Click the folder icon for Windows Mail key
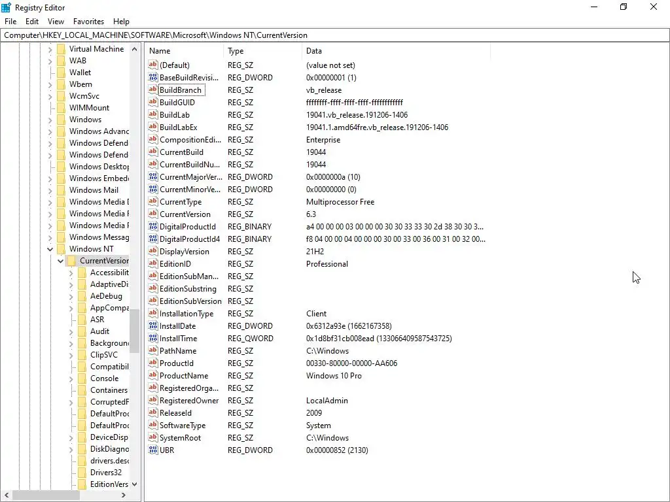 [x=61, y=190]
